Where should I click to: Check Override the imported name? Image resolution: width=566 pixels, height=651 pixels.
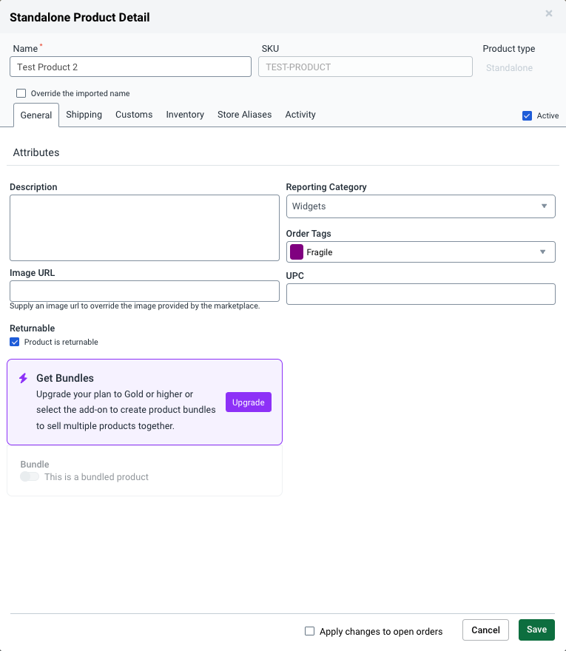click(21, 93)
